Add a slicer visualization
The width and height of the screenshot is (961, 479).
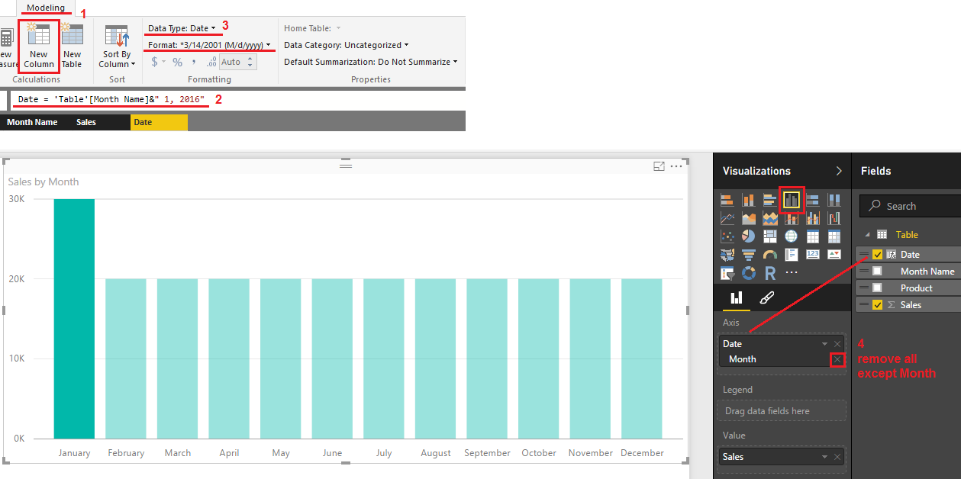[x=727, y=273]
